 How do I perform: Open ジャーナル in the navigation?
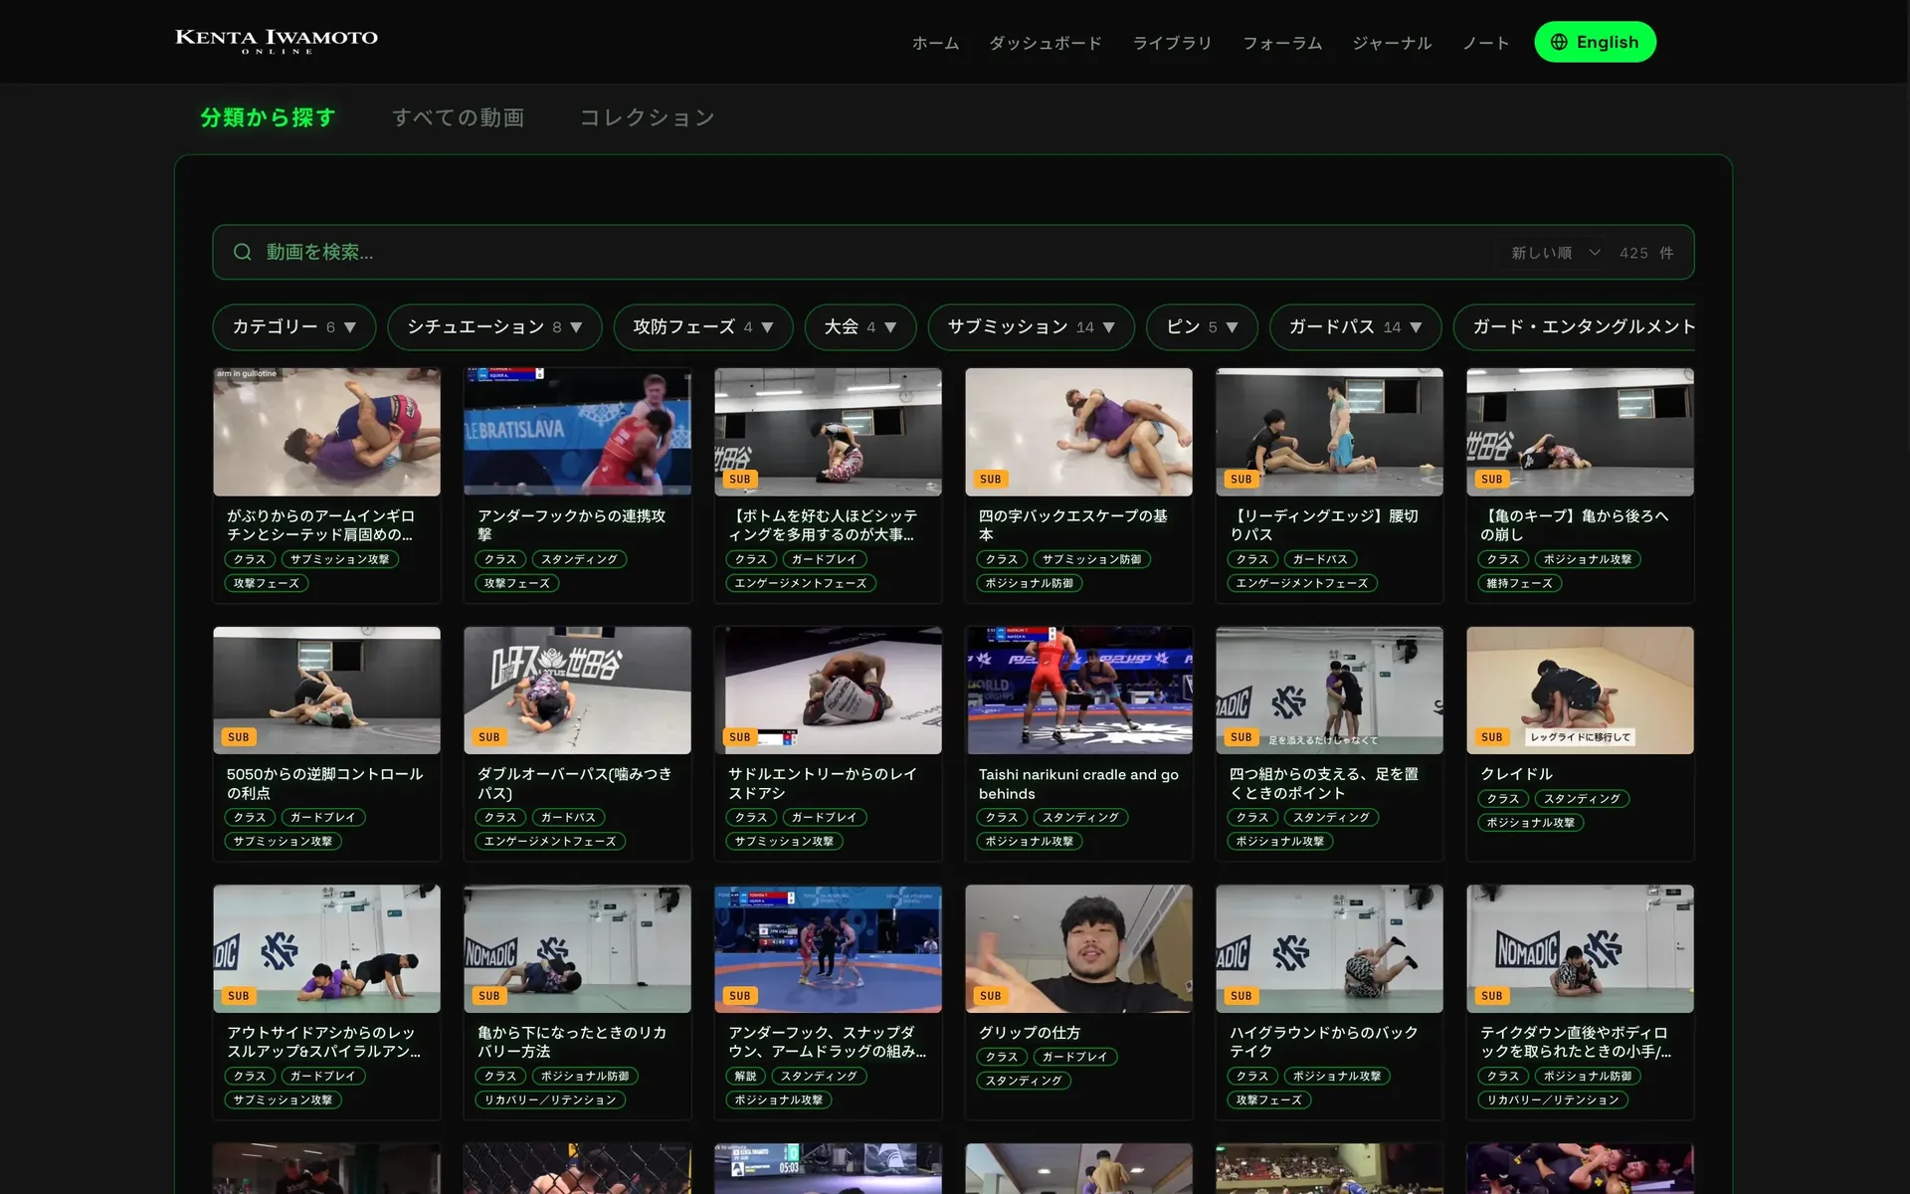pyautogui.click(x=1392, y=43)
